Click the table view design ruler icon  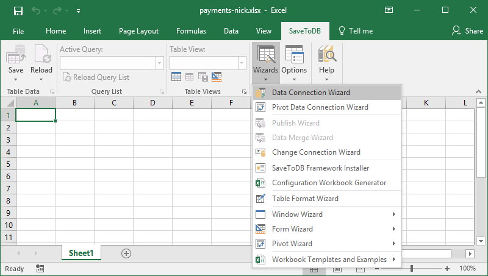217,76
